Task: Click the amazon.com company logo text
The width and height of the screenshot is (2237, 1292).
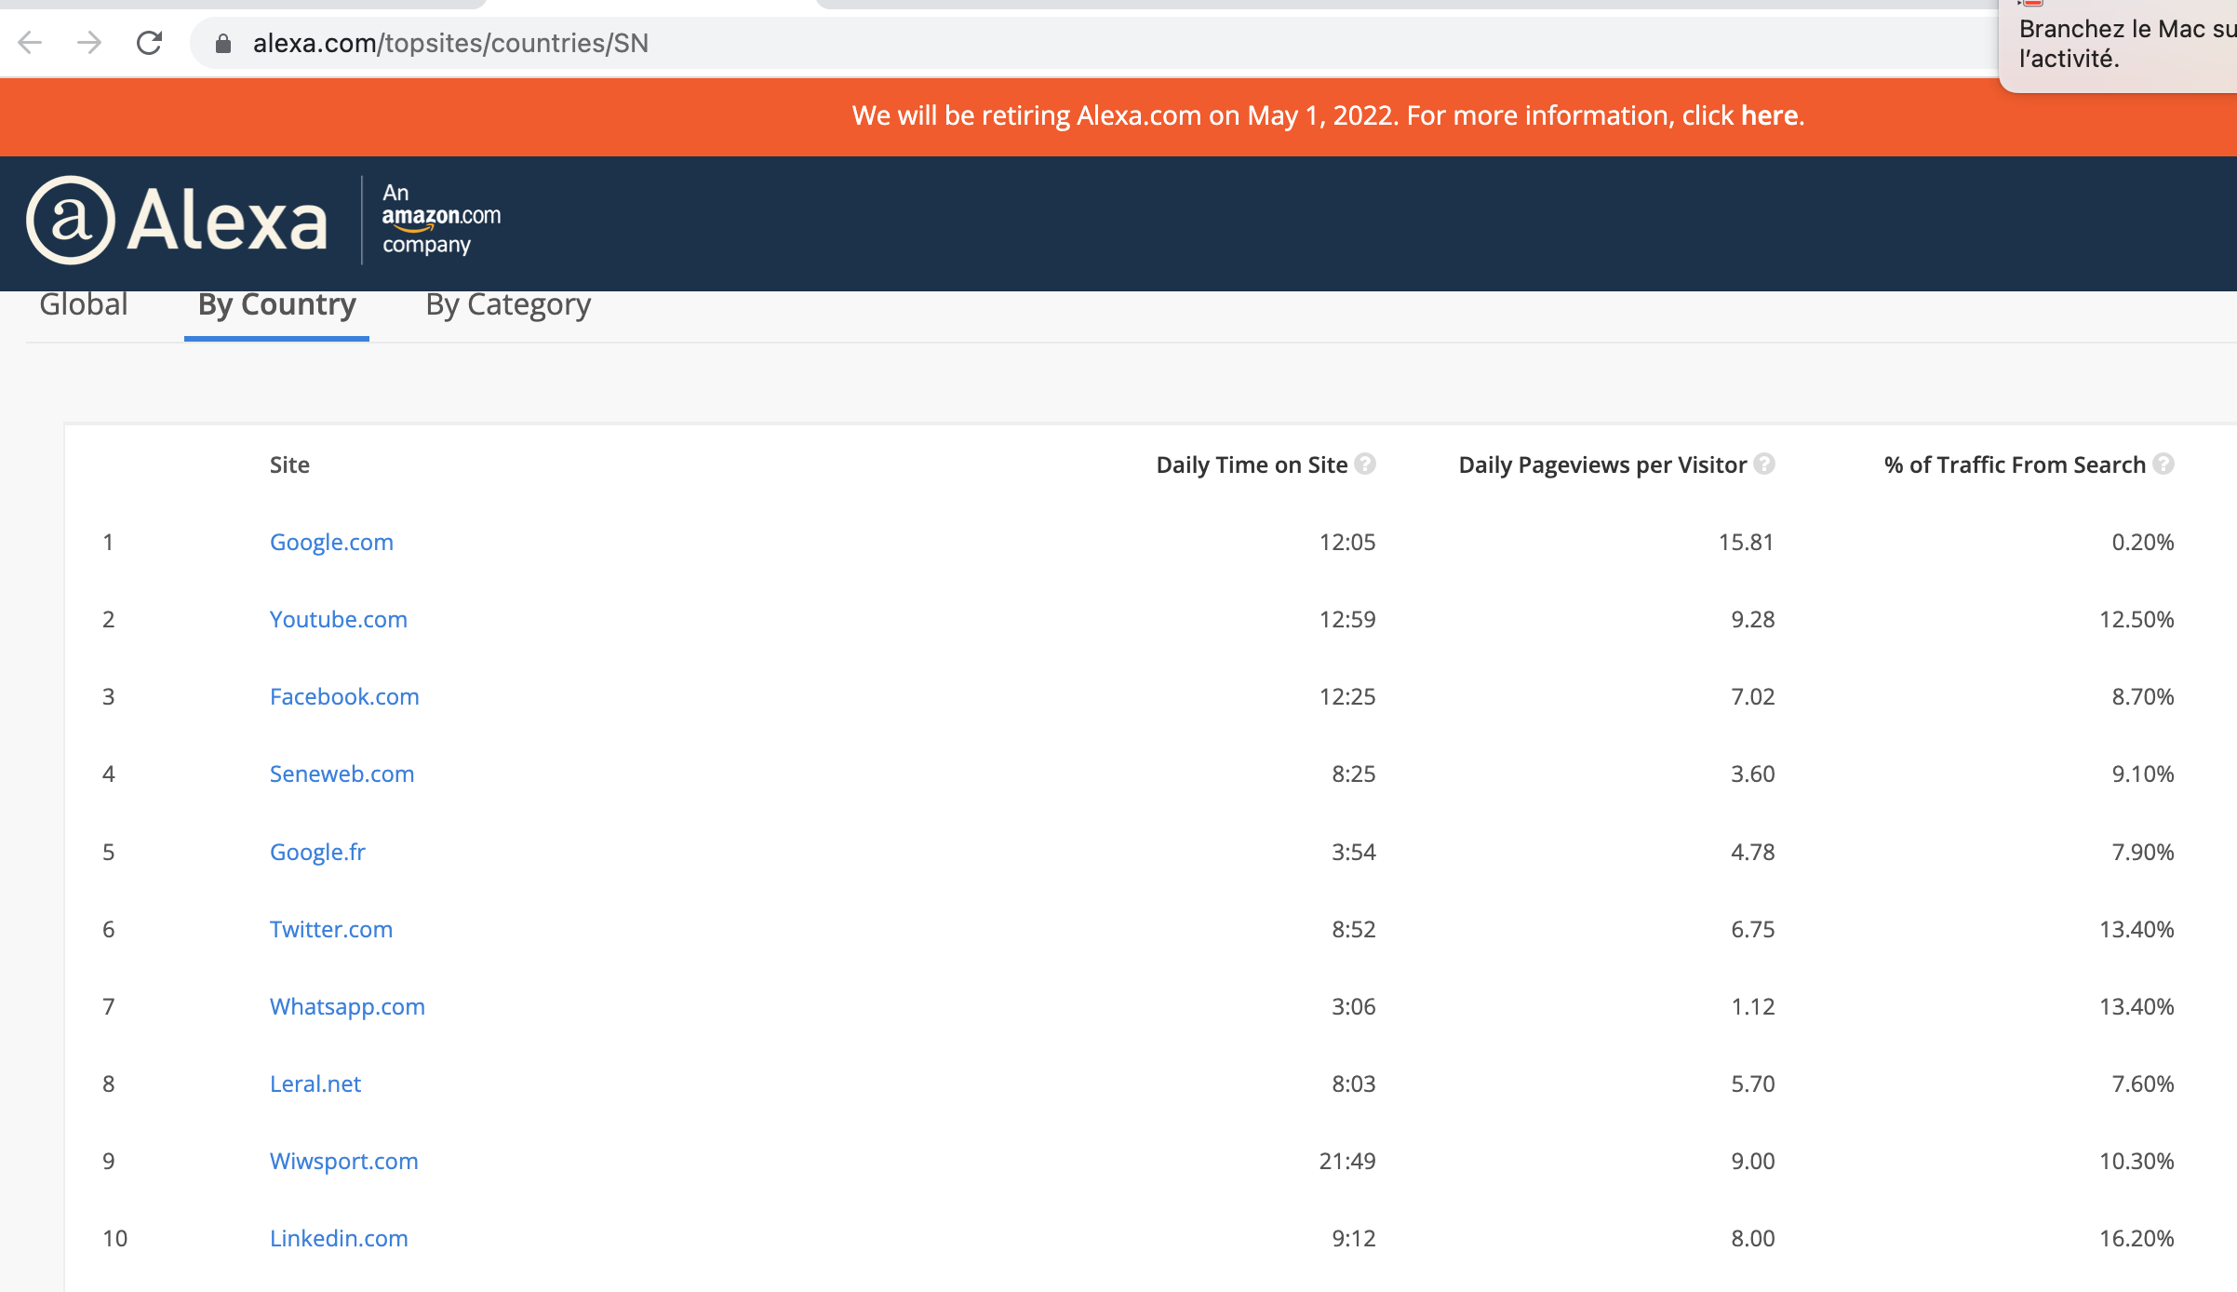Action: pyautogui.click(x=441, y=218)
